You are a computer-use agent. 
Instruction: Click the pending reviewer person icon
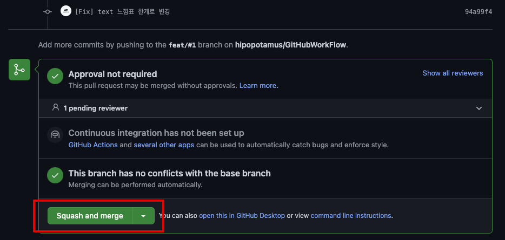click(55, 107)
